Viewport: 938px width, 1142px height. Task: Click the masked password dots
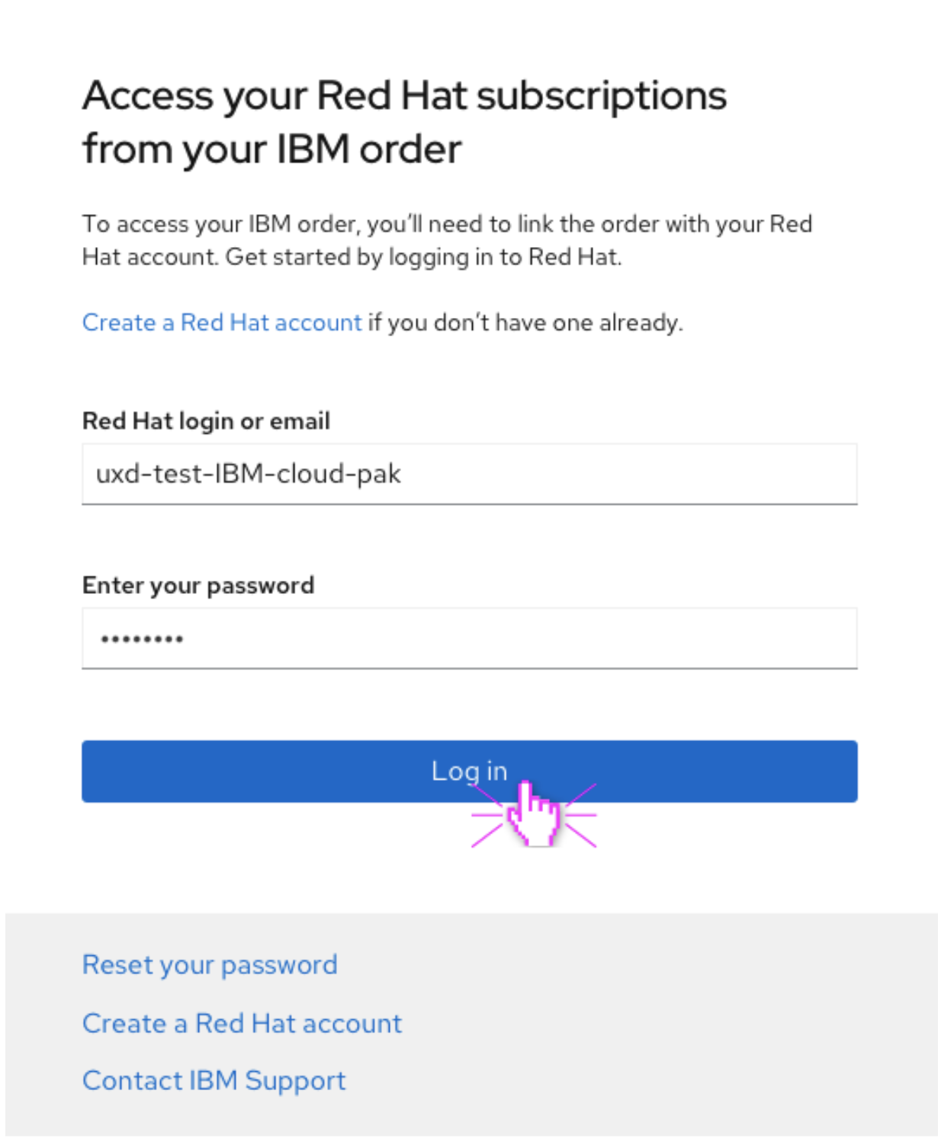pyautogui.click(x=142, y=640)
